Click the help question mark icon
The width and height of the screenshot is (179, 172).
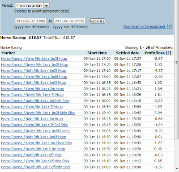pos(170,26)
